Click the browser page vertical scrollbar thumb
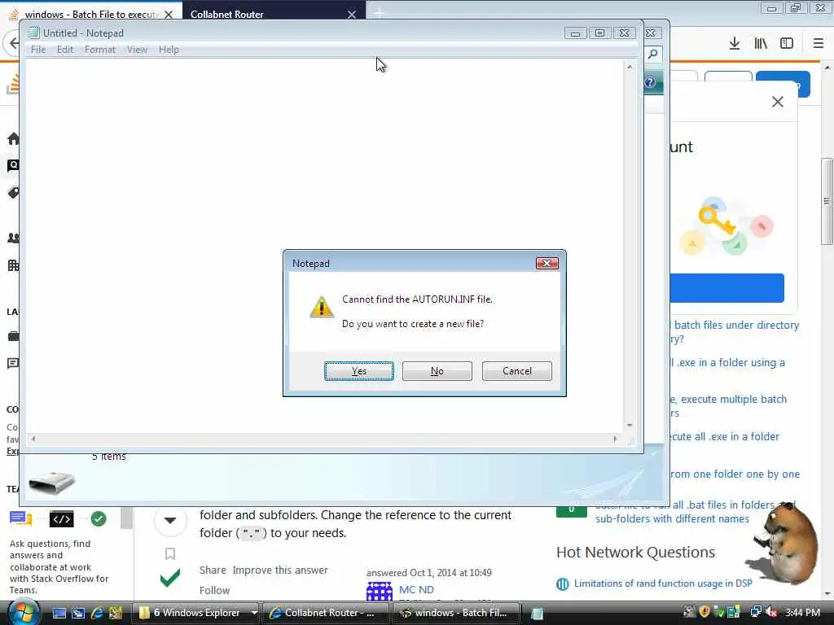 [827, 201]
